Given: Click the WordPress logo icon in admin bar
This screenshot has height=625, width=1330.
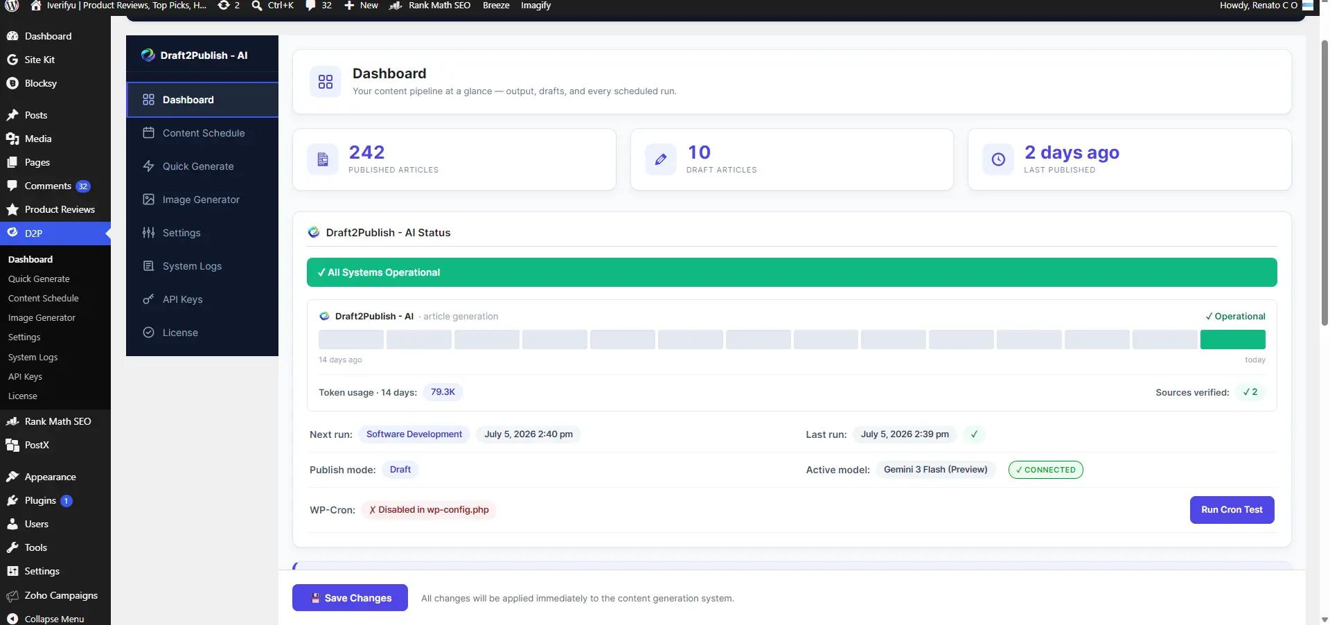Looking at the screenshot, I should 12,6.
